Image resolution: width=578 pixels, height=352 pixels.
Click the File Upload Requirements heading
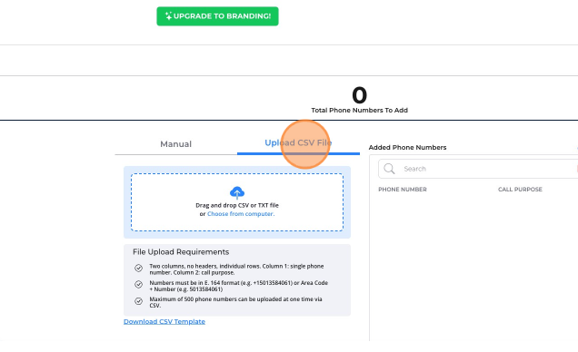[181, 252]
